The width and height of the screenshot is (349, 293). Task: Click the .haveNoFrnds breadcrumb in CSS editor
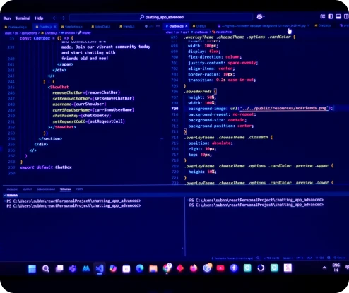pos(223,32)
